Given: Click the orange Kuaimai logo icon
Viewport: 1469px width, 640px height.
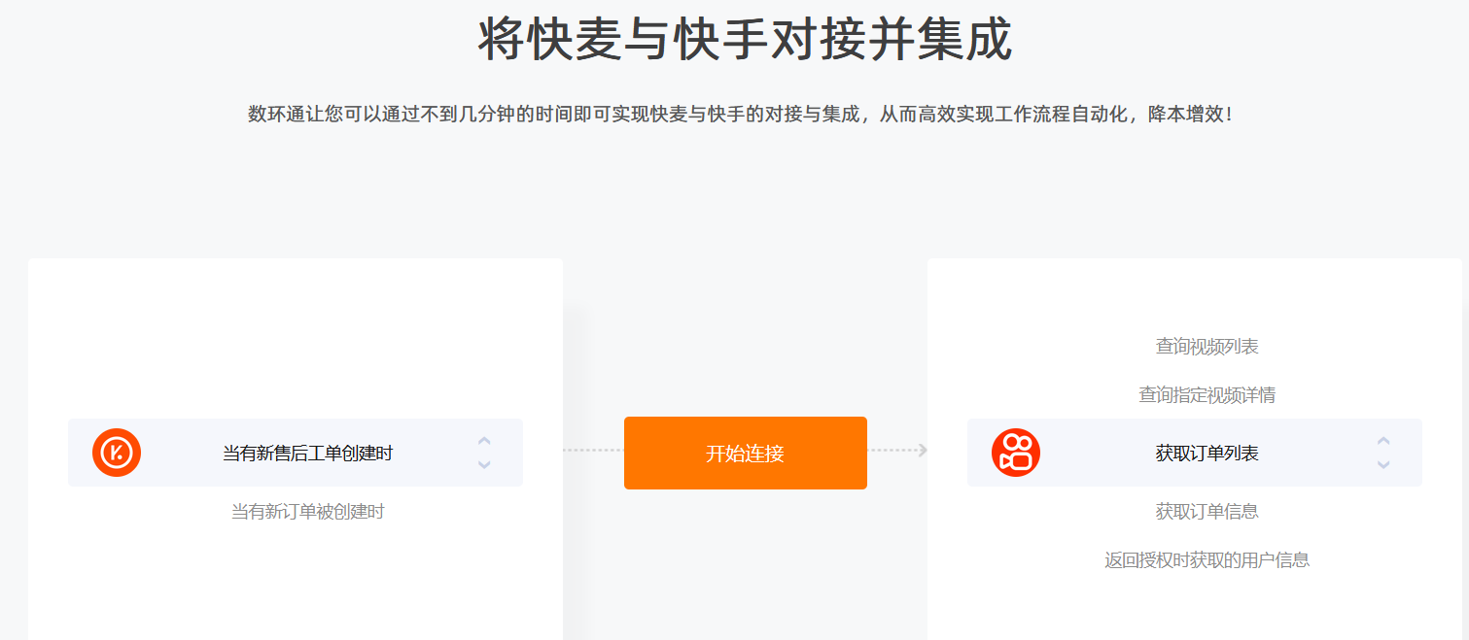Looking at the screenshot, I should tap(117, 453).
